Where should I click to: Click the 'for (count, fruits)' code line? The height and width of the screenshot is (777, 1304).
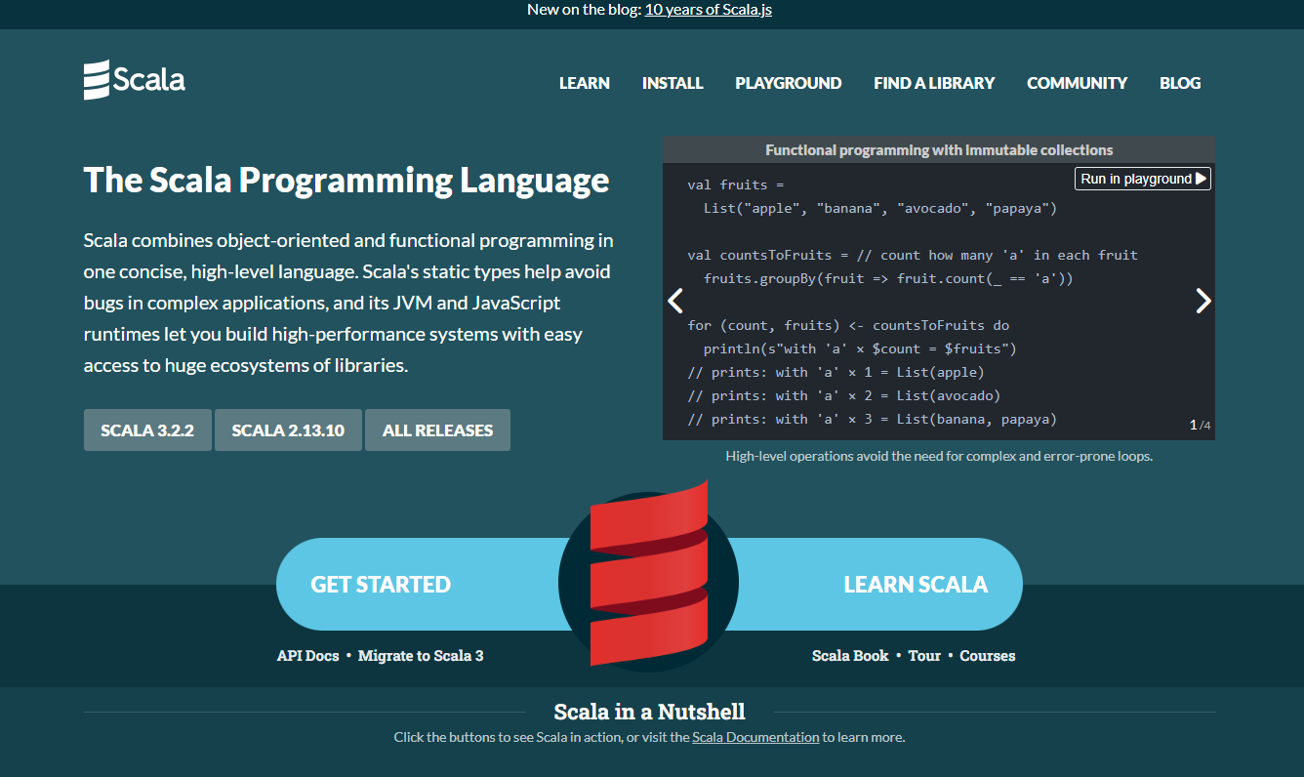click(x=849, y=325)
